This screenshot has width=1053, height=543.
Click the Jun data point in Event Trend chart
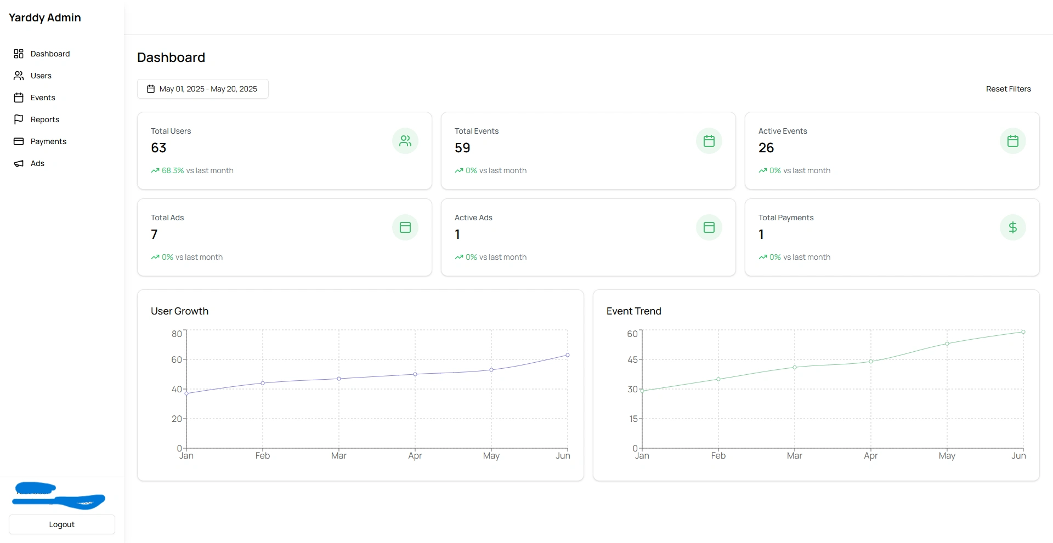(1023, 332)
